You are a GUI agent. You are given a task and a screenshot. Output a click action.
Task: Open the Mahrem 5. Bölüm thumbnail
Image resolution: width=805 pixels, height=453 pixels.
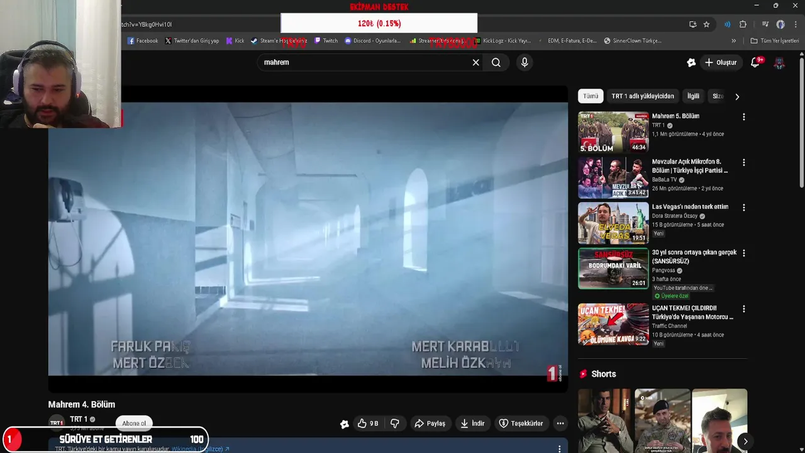click(613, 132)
